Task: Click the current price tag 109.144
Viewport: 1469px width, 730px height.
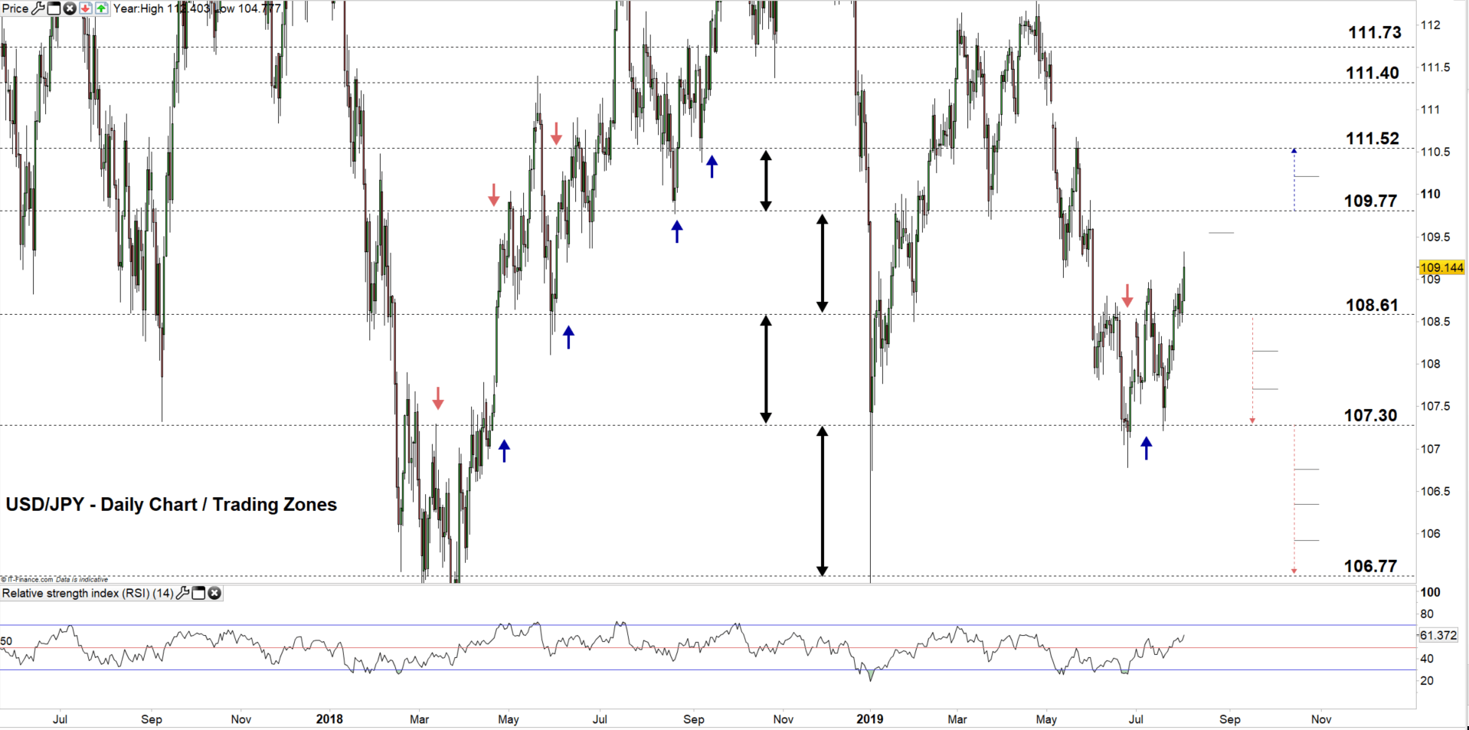Action: (1441, 267)
